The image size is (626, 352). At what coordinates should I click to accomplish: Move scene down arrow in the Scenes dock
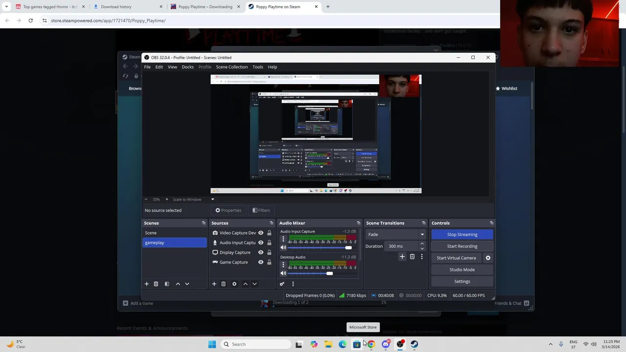187,284
